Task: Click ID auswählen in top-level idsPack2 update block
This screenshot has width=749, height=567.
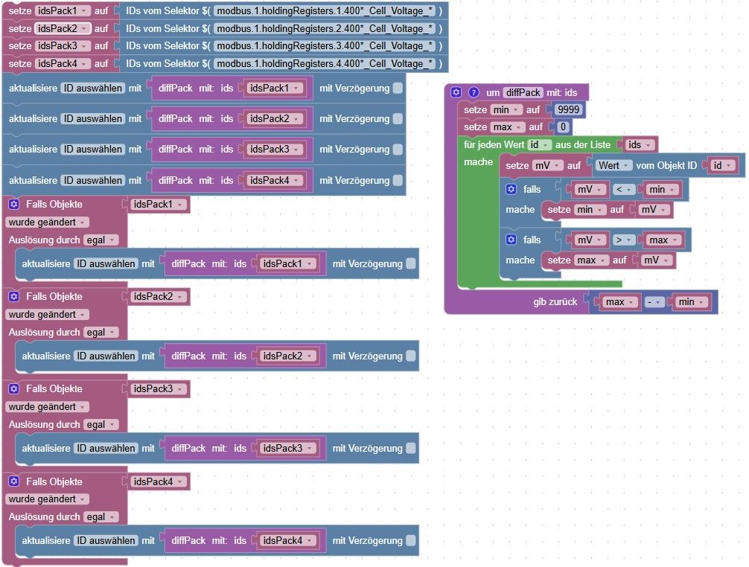Action: (92, 119)
